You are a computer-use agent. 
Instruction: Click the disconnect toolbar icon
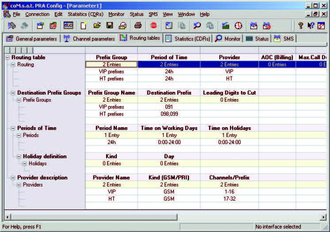25,26
